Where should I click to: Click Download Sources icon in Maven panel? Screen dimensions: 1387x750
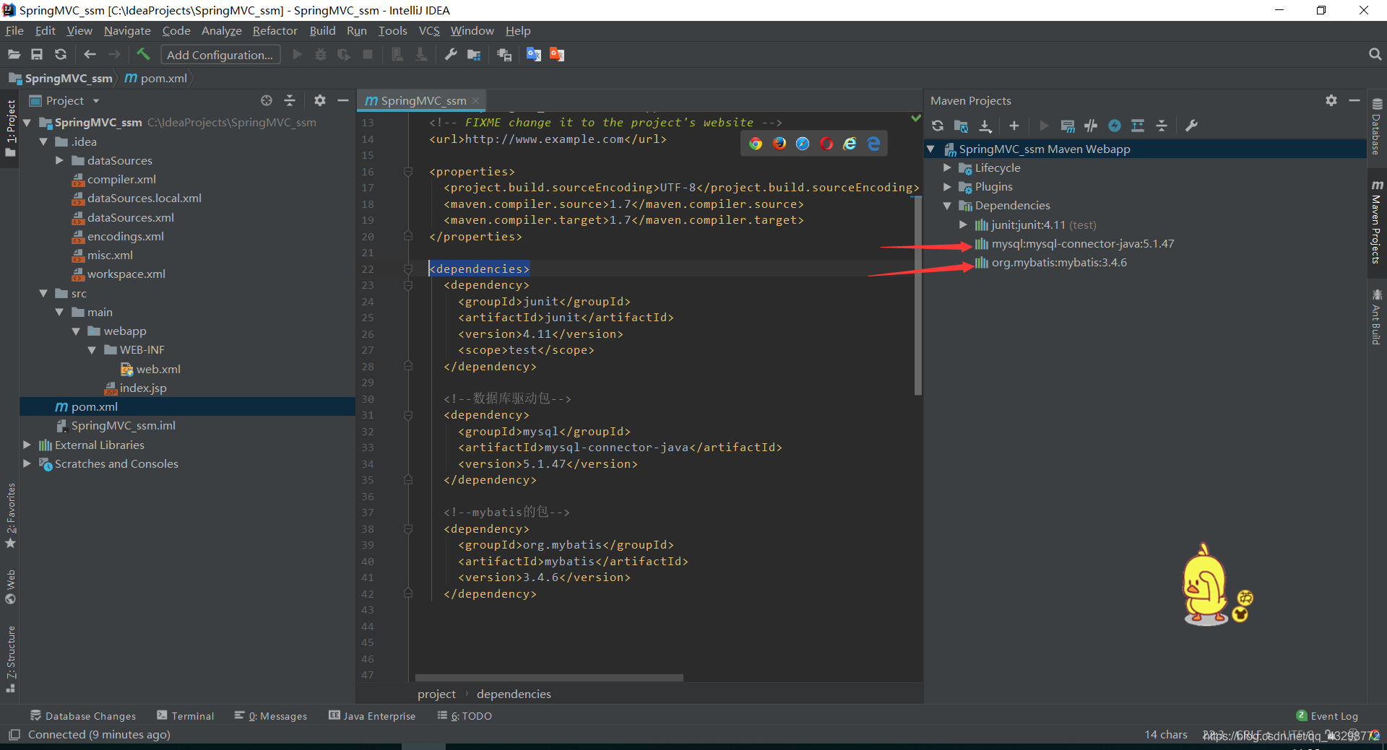[x=985, y=126]
